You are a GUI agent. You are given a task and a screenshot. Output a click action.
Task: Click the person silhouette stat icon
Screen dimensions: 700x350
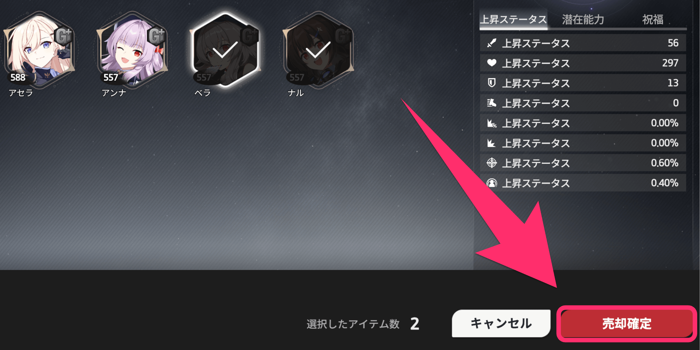[x=491, y=183]
